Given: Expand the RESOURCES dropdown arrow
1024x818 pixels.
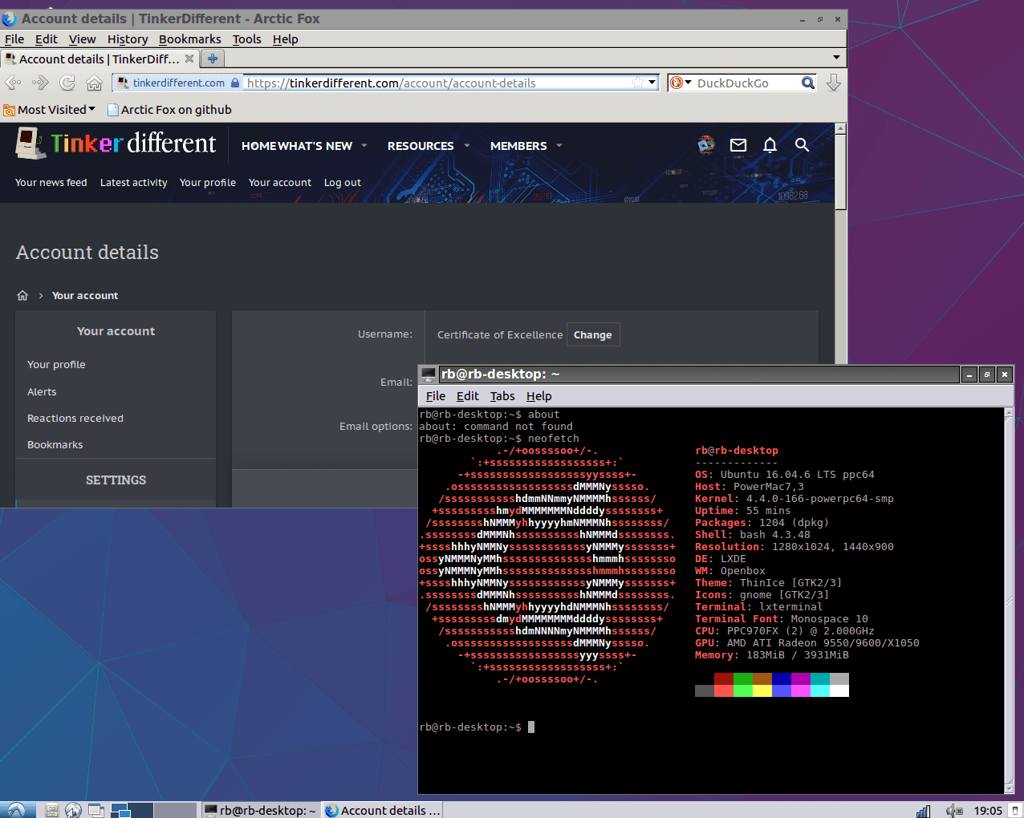Looking at the screenshot, I should point(466,145).
